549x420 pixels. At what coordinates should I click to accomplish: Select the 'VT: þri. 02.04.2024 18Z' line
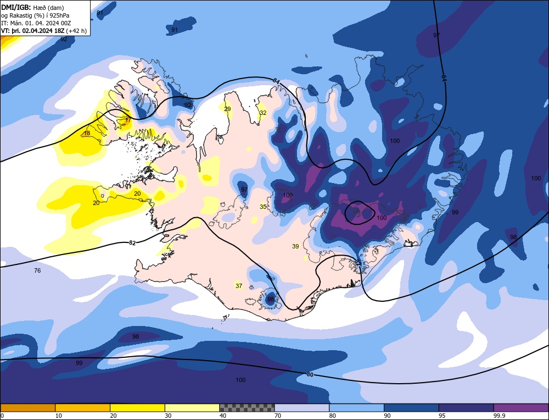(x=33, y=31)
